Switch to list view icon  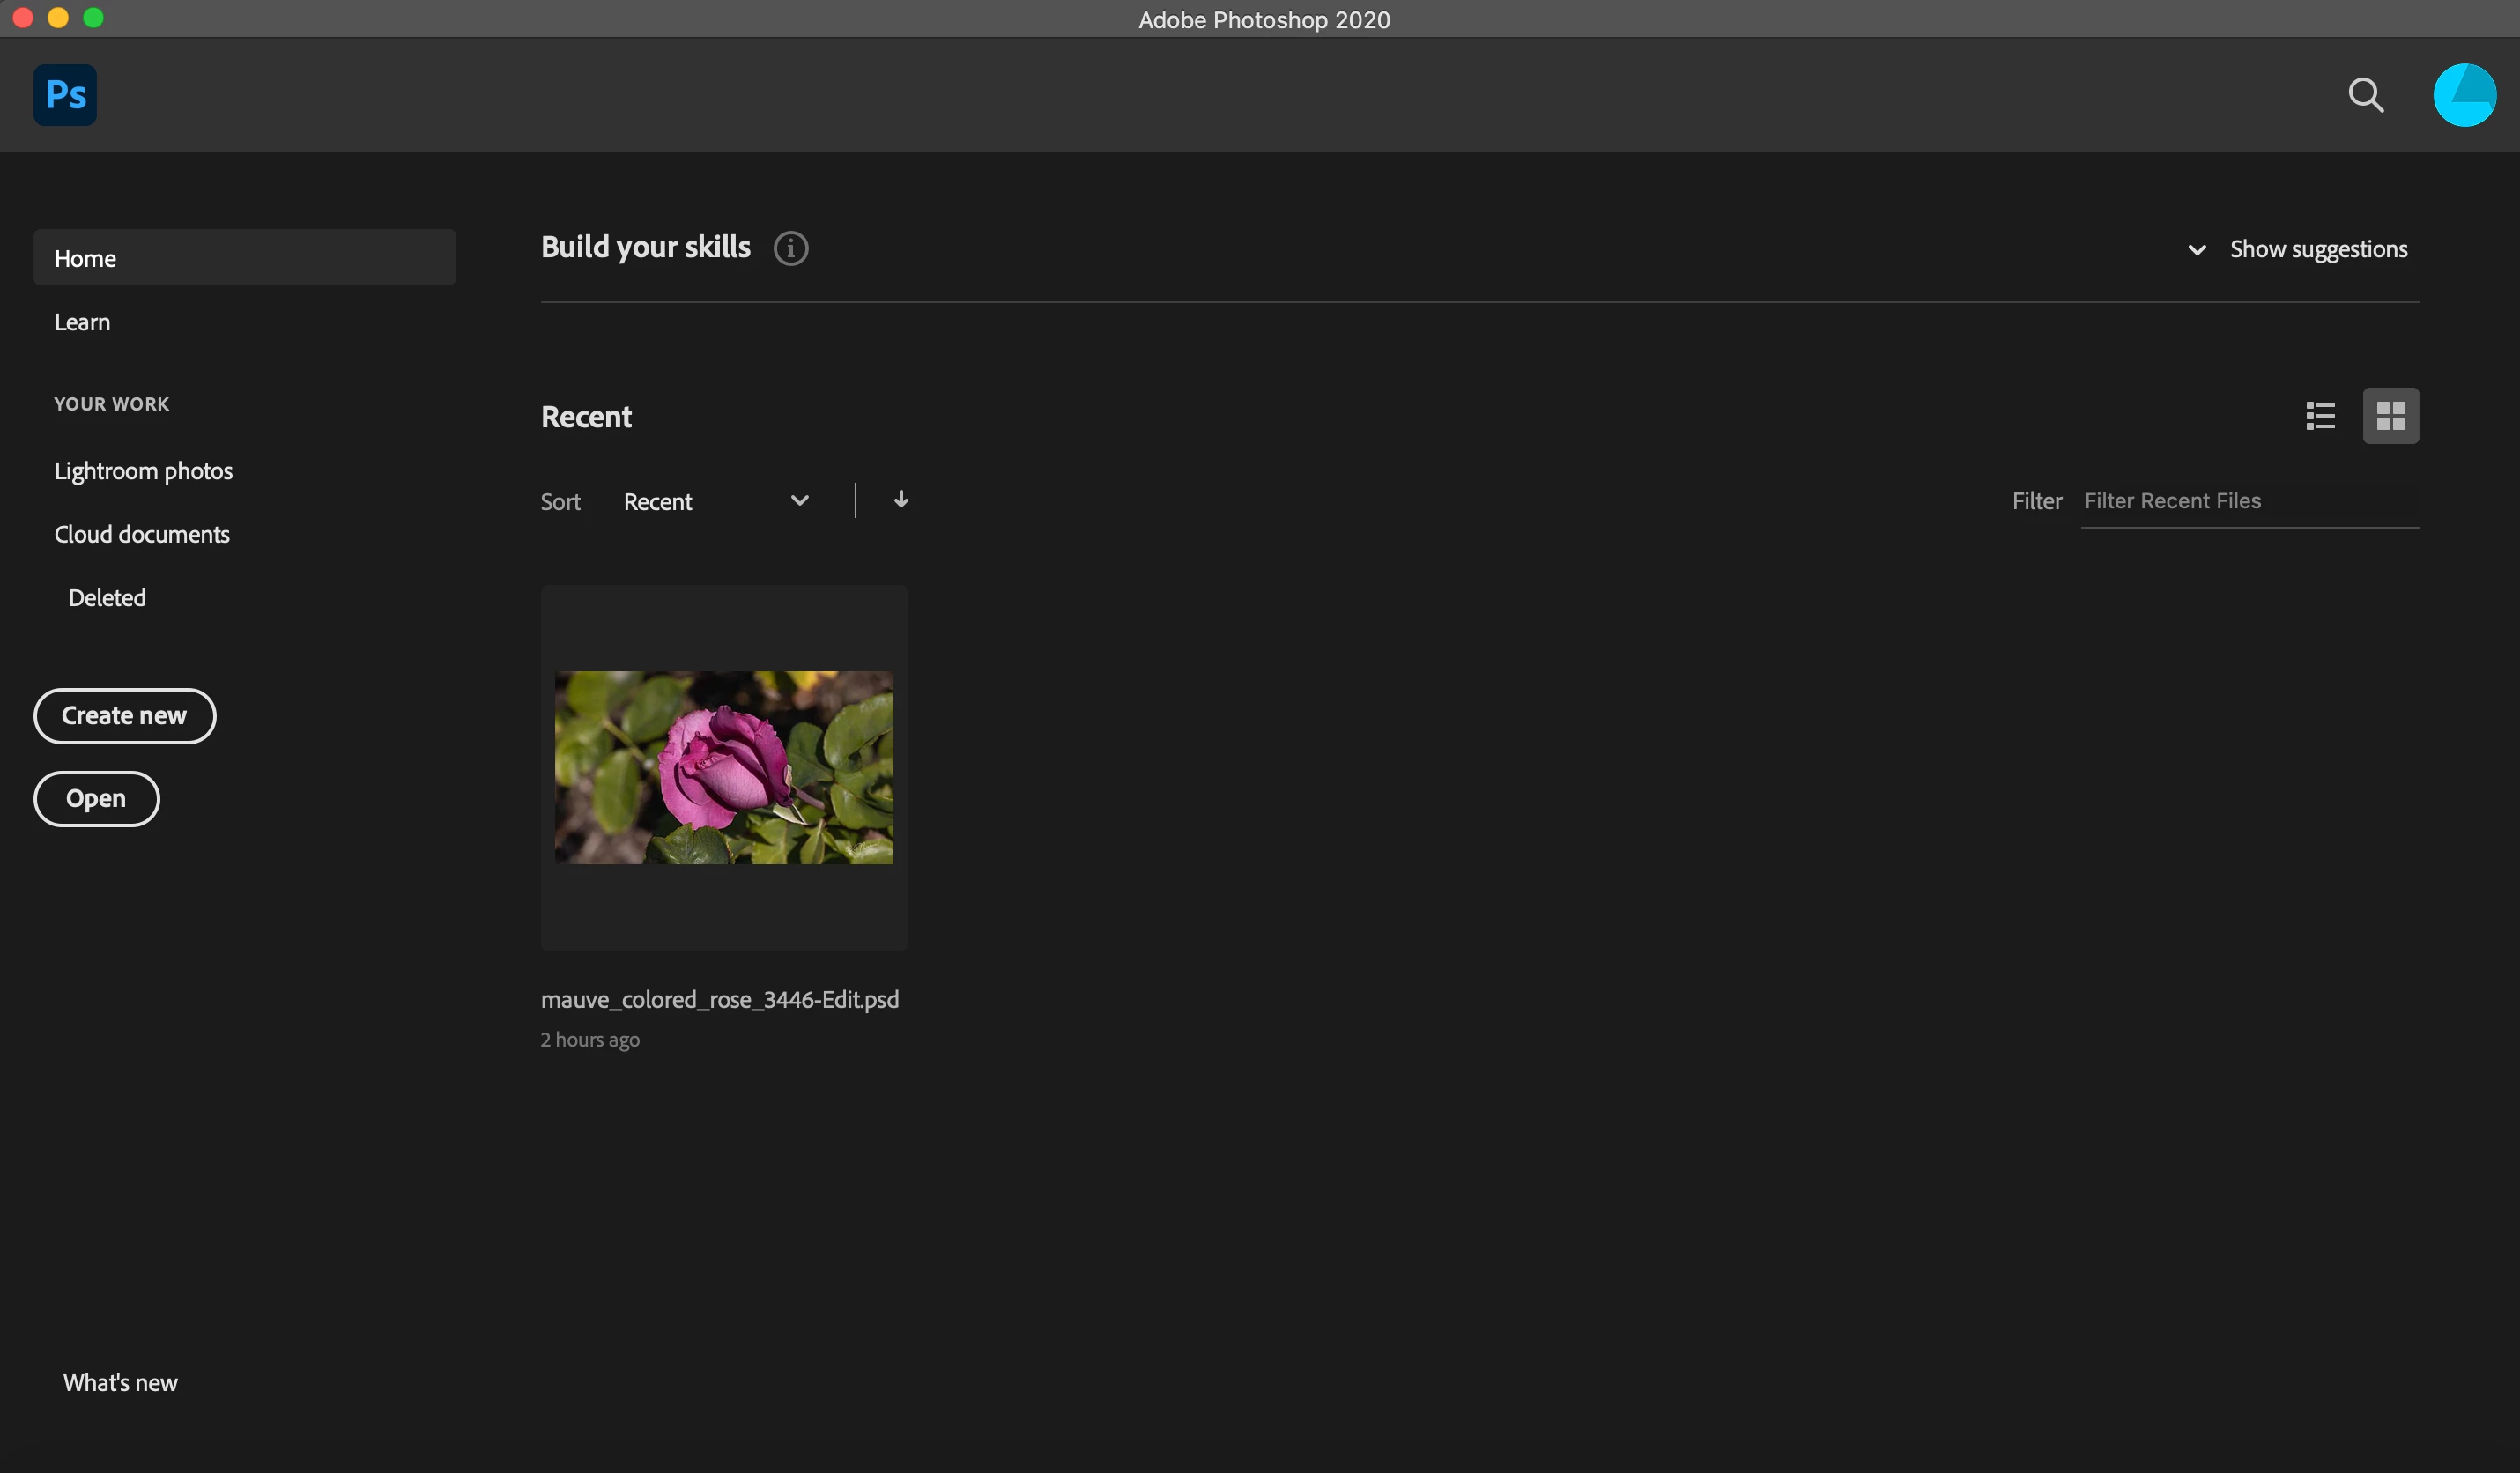(x=2320, y=416)
